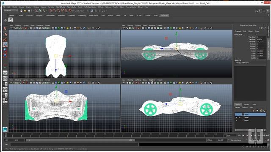Toggle the R display type of layer2
Viewport: 271px width, 152px height.
(240, 117)
